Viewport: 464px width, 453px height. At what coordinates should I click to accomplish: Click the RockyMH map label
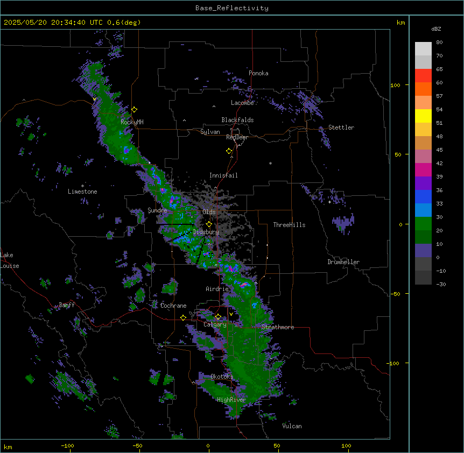point(132,122)
